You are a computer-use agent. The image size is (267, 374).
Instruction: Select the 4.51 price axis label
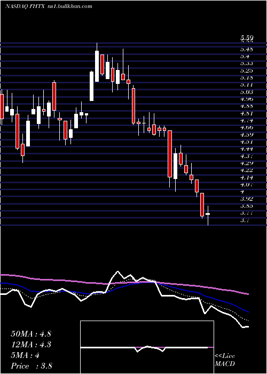coord(247,142)
